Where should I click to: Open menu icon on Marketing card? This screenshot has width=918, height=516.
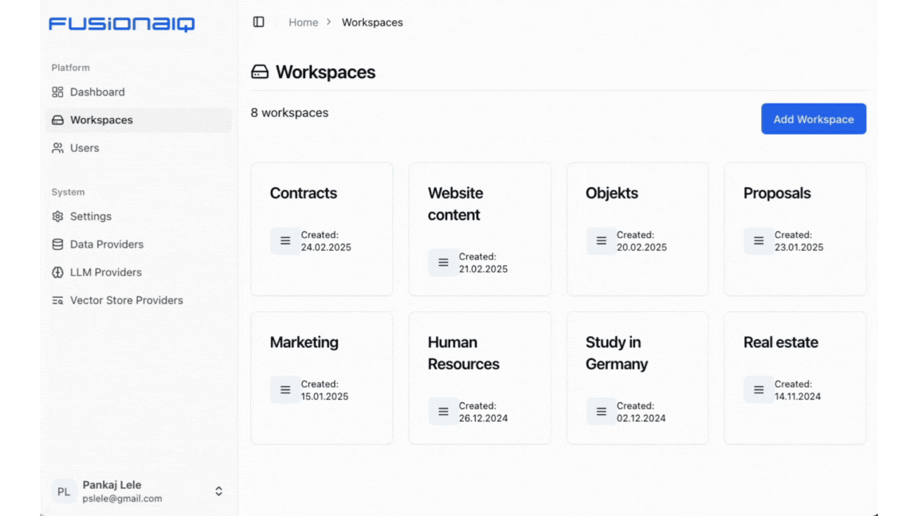[285, 390]
